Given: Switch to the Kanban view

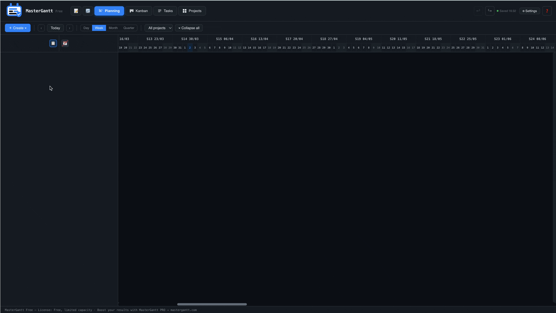Looking at the screenshot, I should click(139, 11).
